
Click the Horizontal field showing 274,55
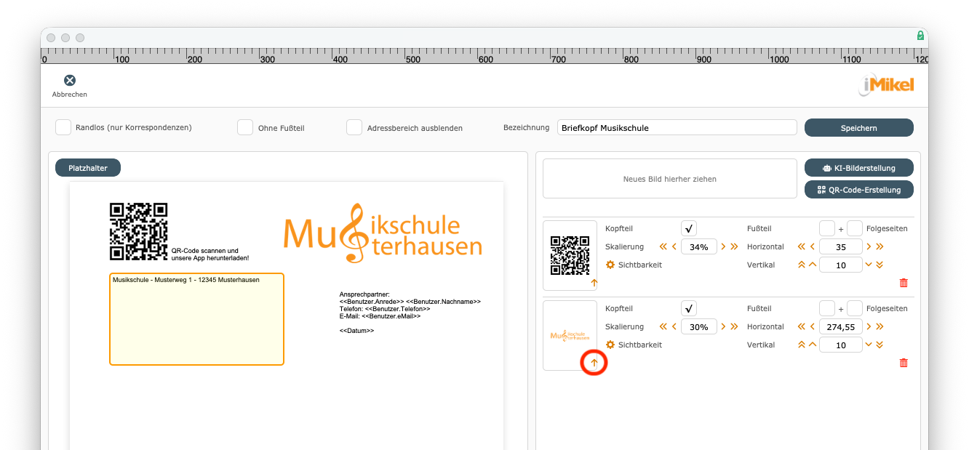[x=841, y=326]
